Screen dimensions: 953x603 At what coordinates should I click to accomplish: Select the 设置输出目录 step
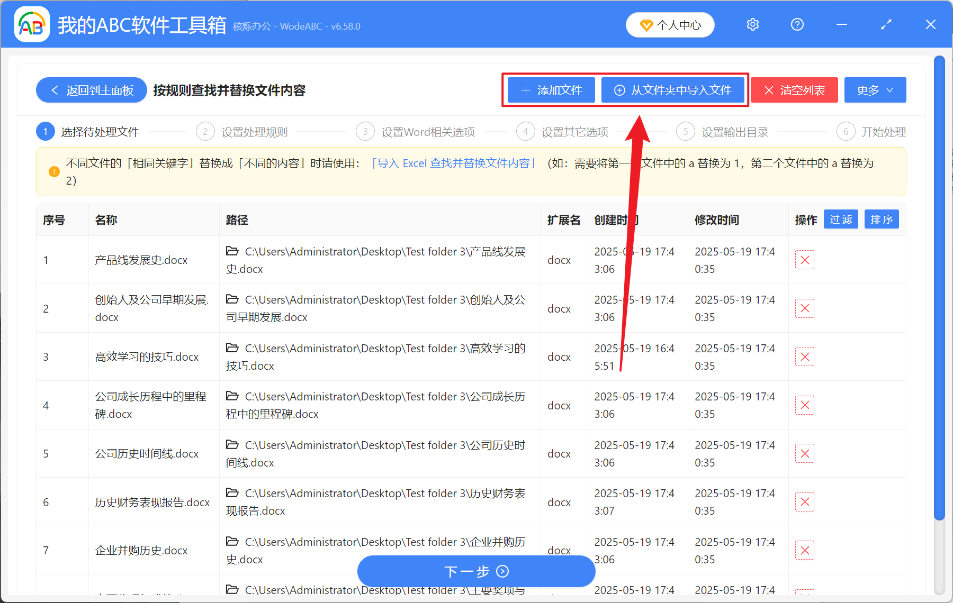click(x=735, y=131)
